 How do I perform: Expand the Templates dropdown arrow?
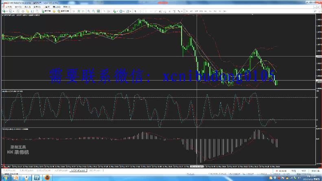(x=130, y=11)
